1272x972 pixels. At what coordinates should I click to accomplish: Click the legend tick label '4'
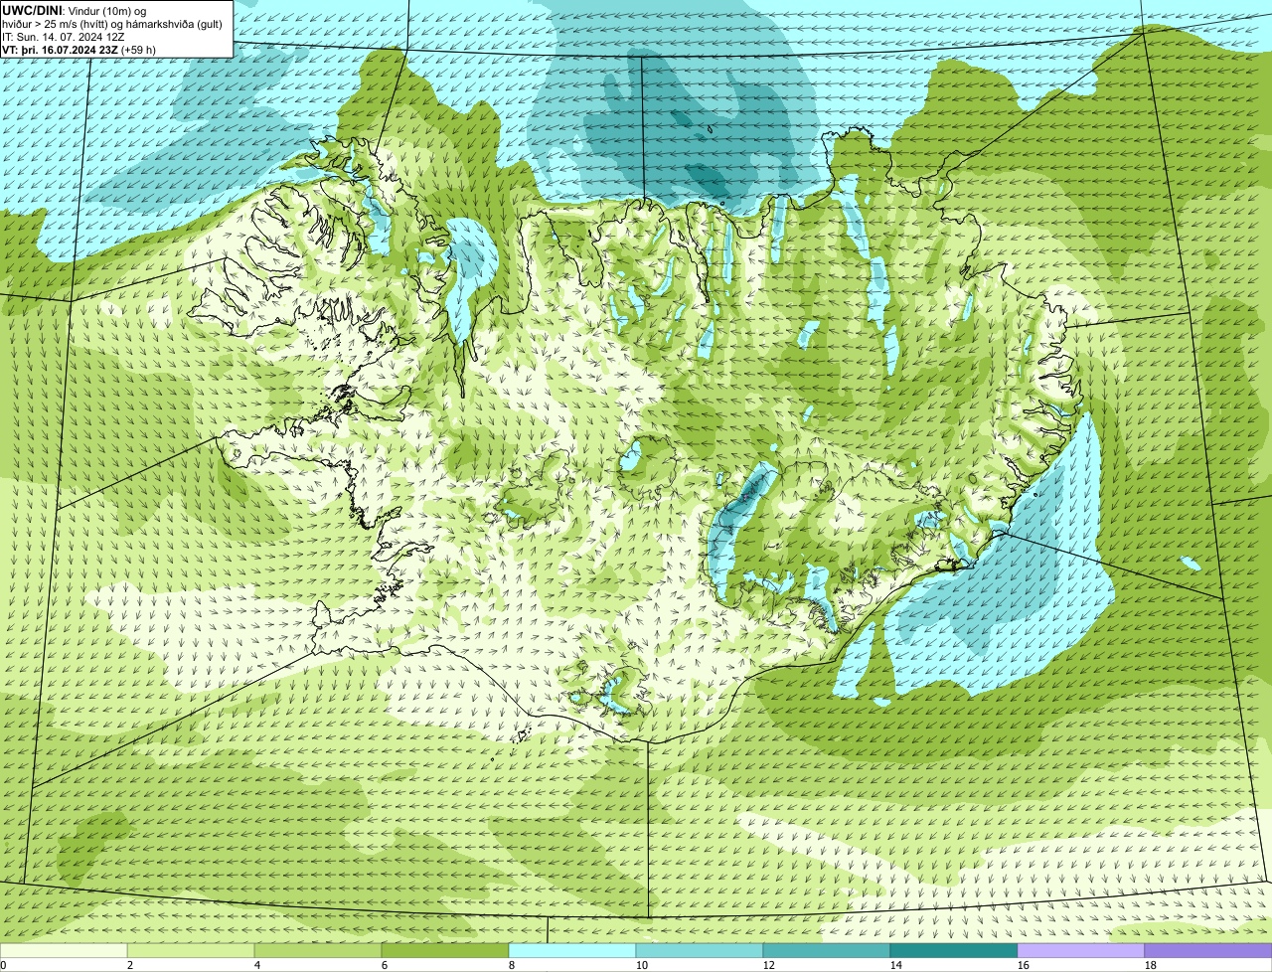257,965
